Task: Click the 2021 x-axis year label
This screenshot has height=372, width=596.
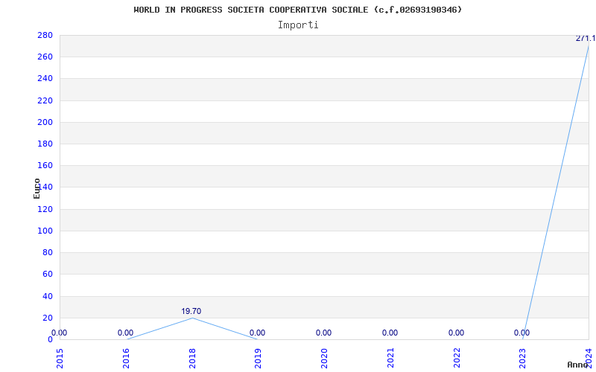Action: 390,358
